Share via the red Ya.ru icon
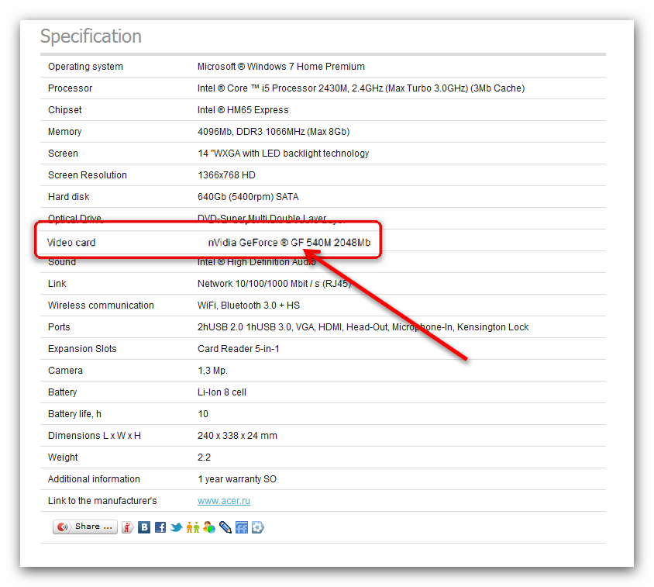Viewport: 654px width, 587px height. pyautogui.click(x=128, y=527)
